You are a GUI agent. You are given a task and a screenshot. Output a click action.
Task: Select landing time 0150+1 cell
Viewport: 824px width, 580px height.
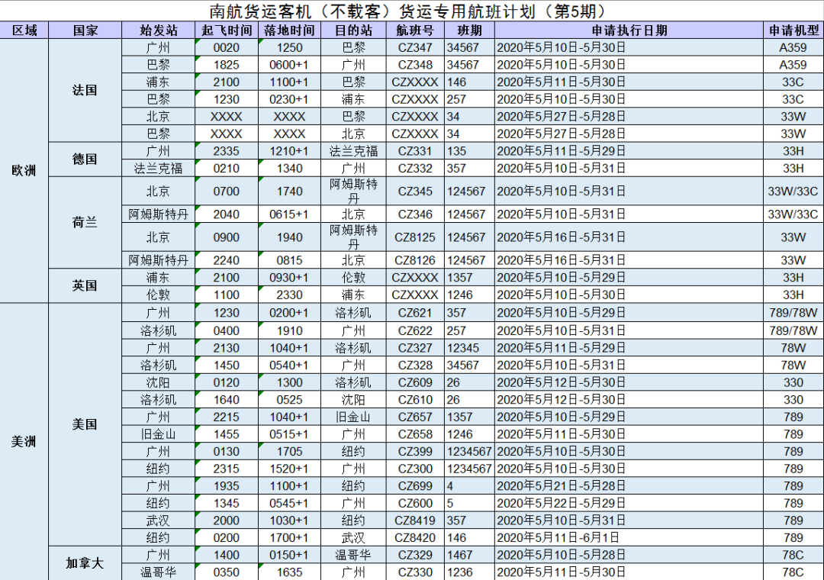coord(290,555)
